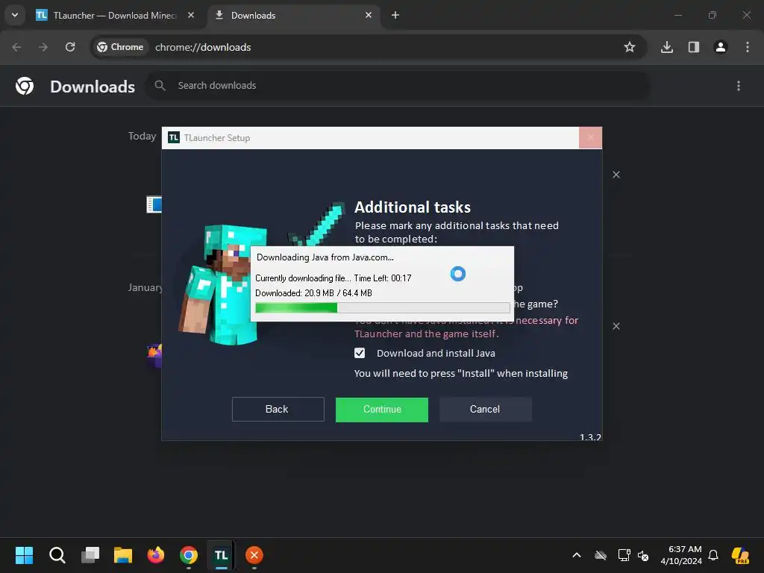
Task: Open Task View from taskbar
Action: coord(90,555)
